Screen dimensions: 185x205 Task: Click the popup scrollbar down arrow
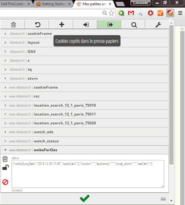pos(171,201)
